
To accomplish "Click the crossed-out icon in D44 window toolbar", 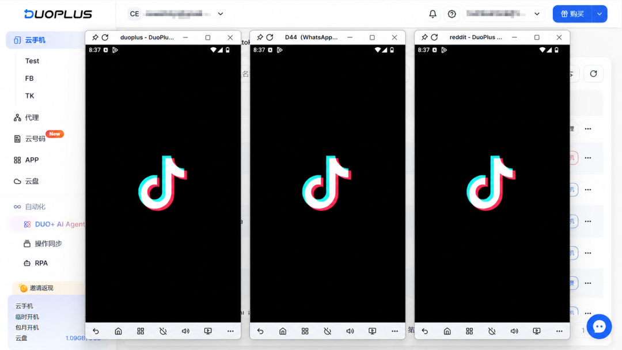I will click(x=327, y=331).
